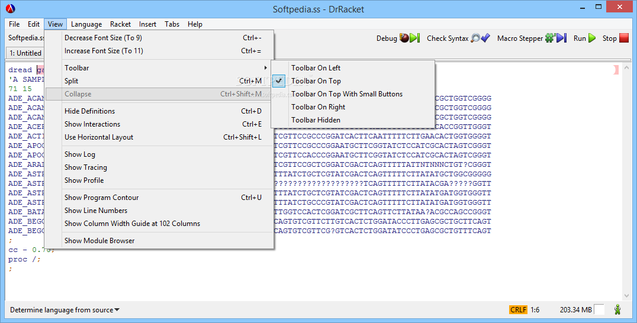Viewport: 637px width, 323px height.
Task: Click the 1:6 cursor position indicator
Action: (535, 309)
